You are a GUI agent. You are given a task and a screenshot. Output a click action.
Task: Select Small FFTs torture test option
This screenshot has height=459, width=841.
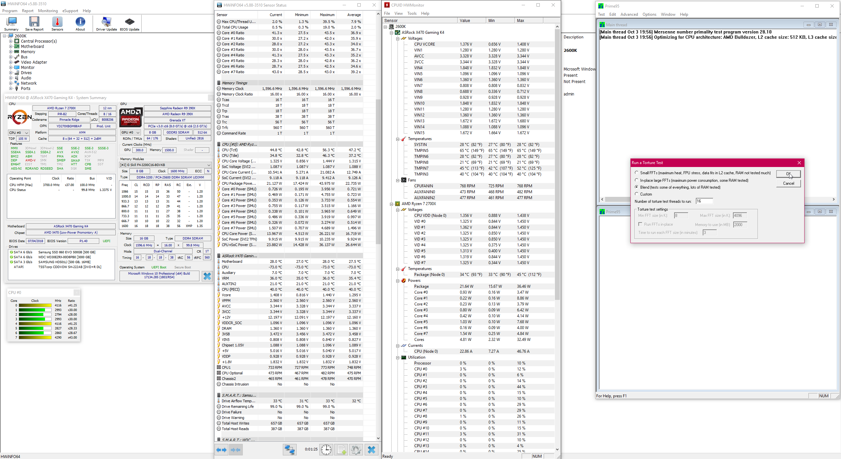pos(637,173)
